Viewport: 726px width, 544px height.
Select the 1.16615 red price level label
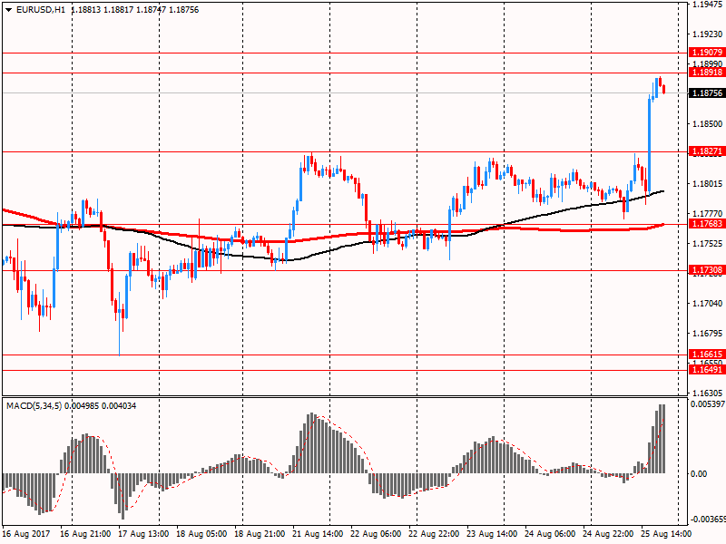pyautogui.click(x=707, y=355)
